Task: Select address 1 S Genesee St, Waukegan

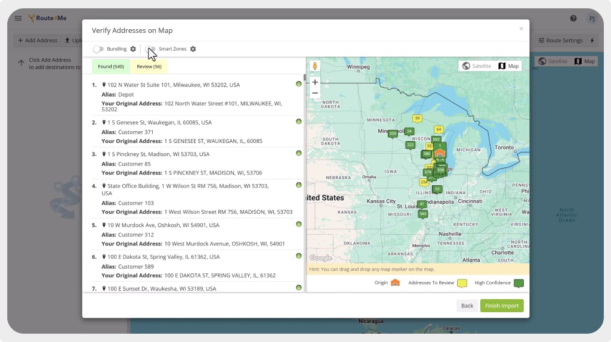Action: 159,123
